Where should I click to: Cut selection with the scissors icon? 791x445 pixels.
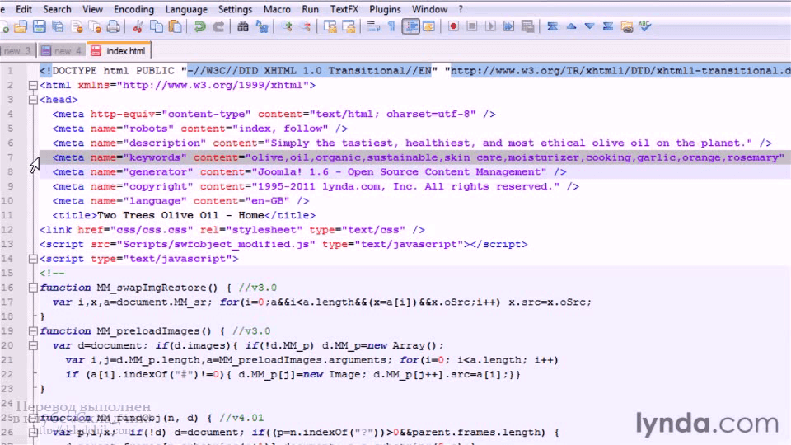point(138,26)
